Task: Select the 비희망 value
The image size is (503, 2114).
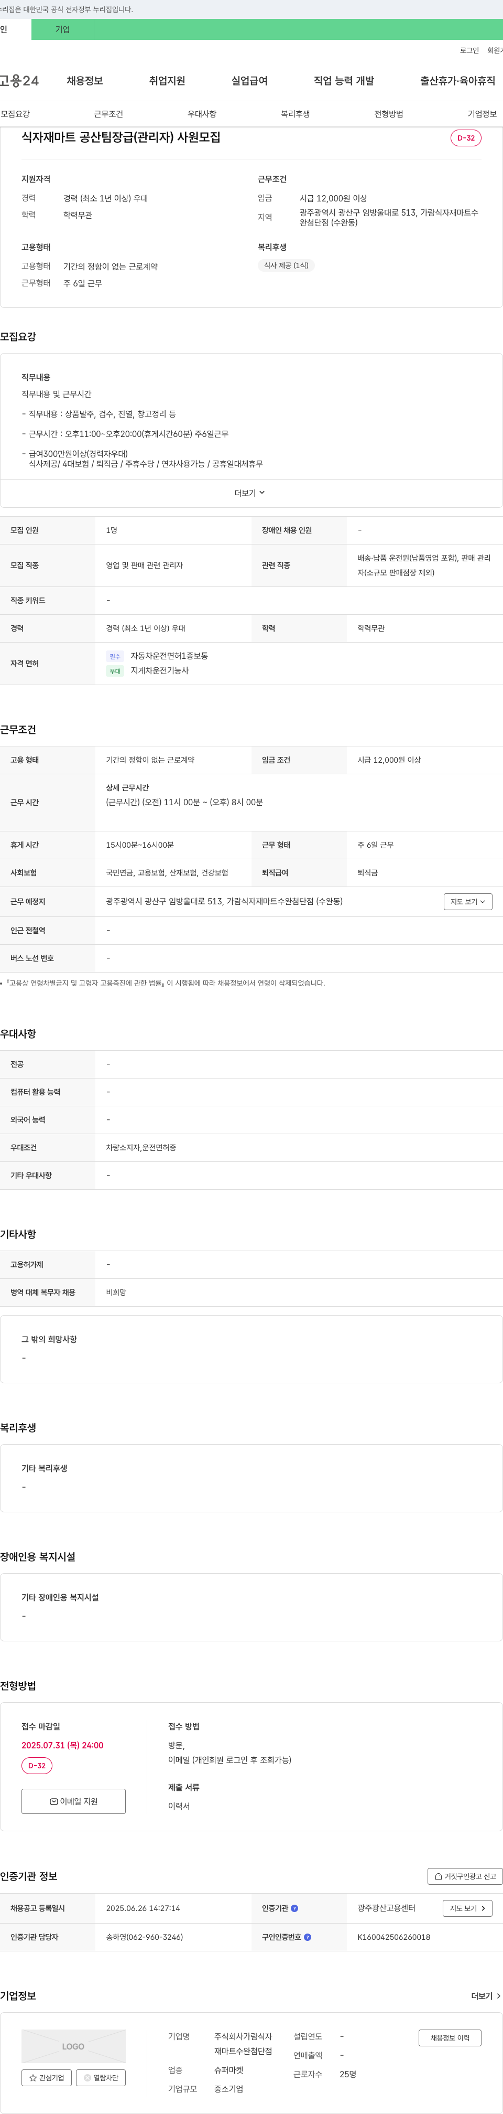Action: click(x=116, y=1291)
